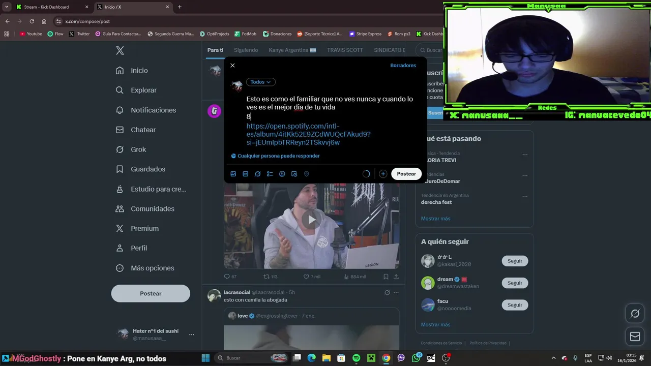Open Borradores drafts link
The image size is (651, 366).
(x=403, y=66)
